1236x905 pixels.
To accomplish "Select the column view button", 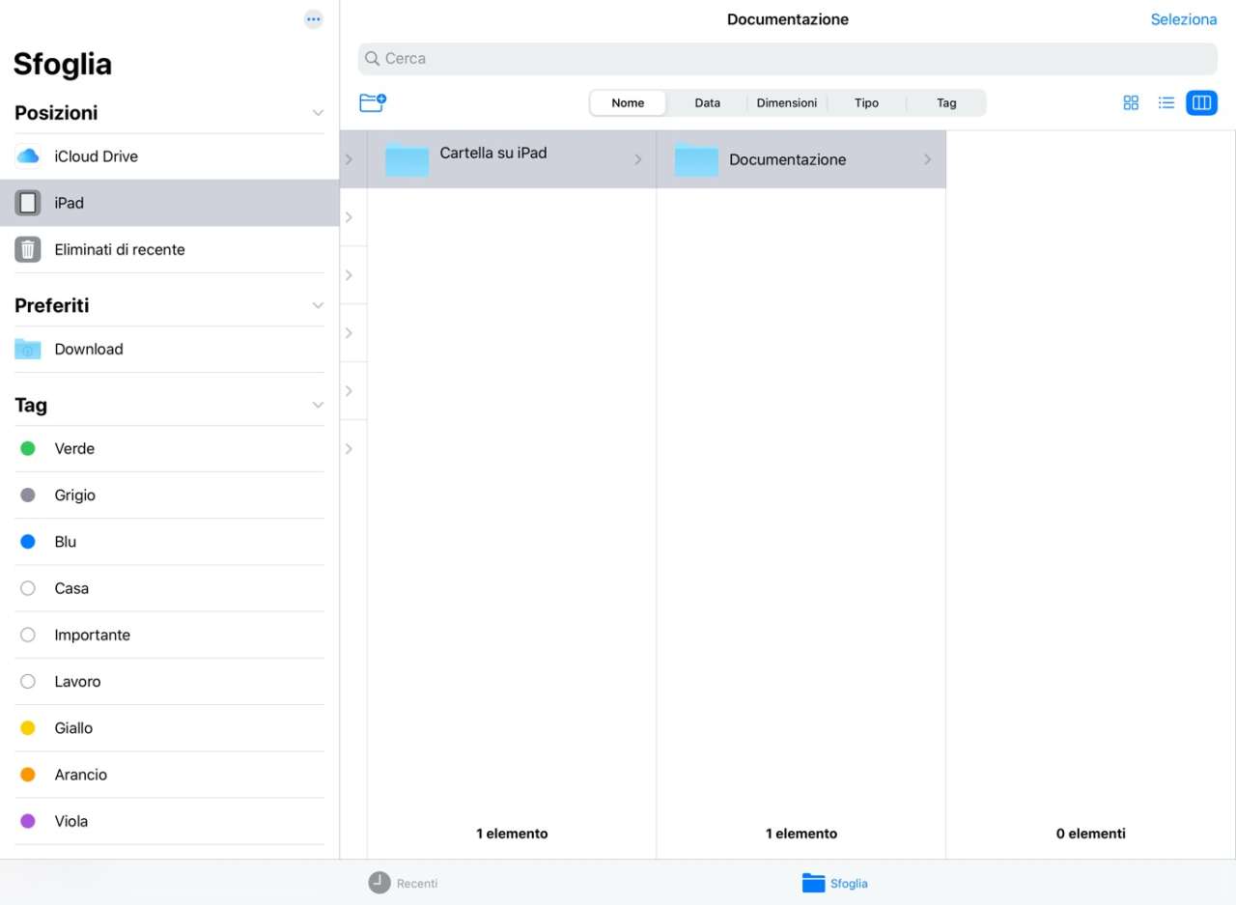I will click(x=1201, y=102).
